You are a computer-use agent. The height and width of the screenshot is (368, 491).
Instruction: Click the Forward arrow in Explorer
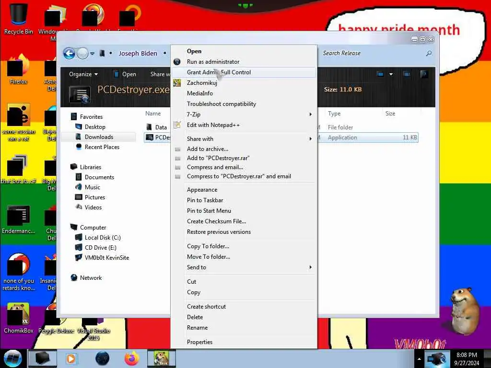click(x=82, y=54)
